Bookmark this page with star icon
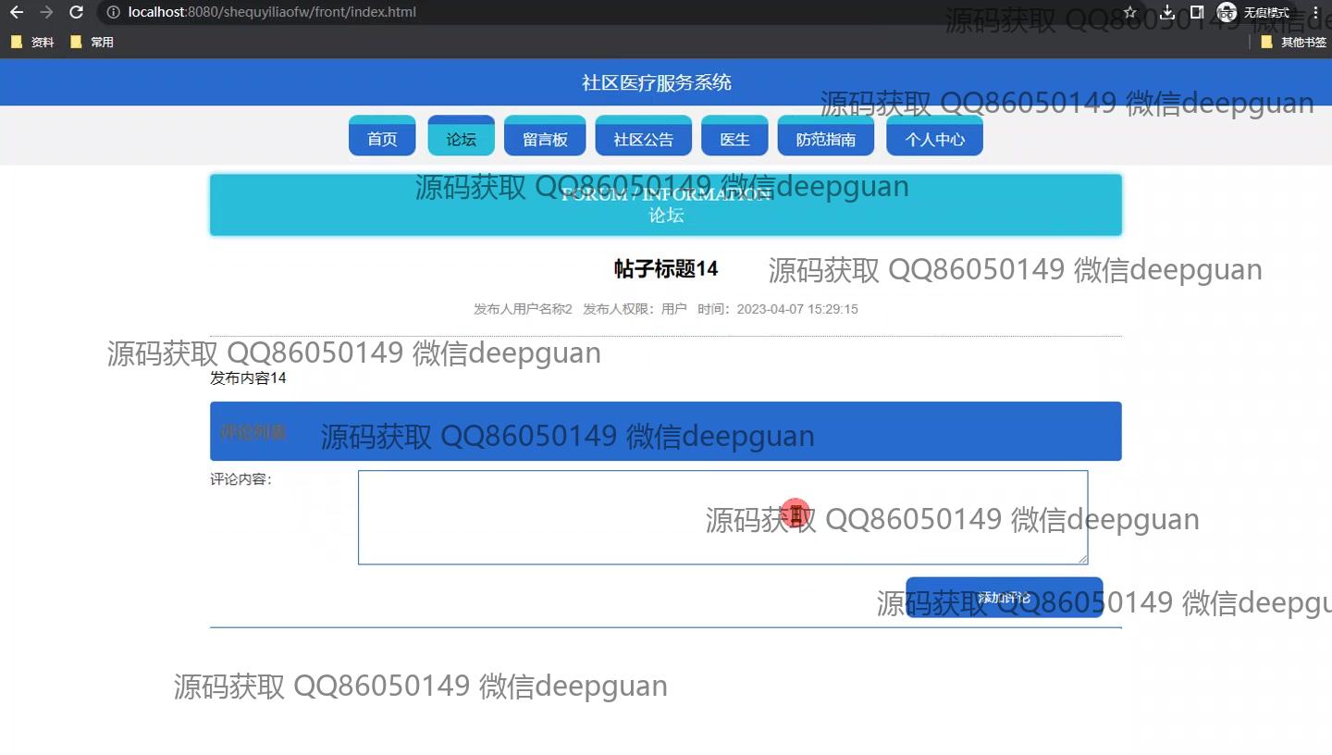The image size is (1332, 755). [1129, 12]
